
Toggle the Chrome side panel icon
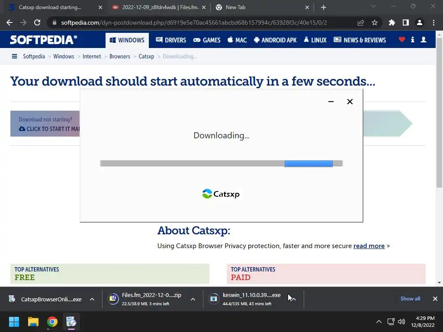(406, 22)
